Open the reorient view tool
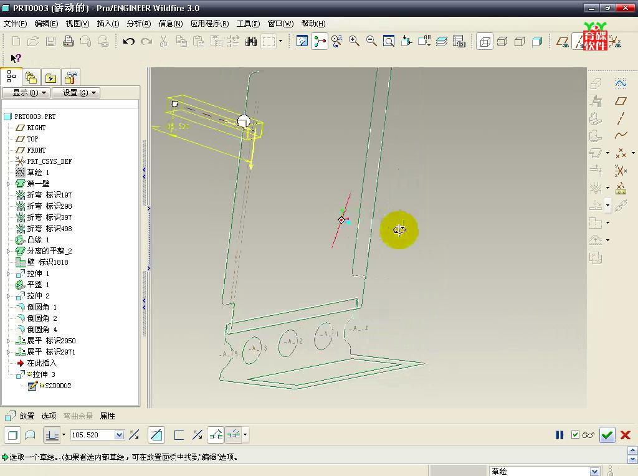The height and width of the screenshot is (476, 638). (x=406, y=41)
